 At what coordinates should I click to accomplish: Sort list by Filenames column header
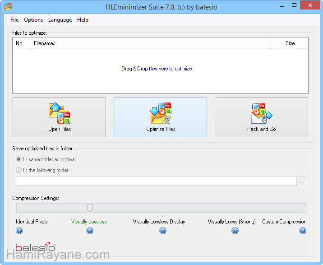(150, 43)
